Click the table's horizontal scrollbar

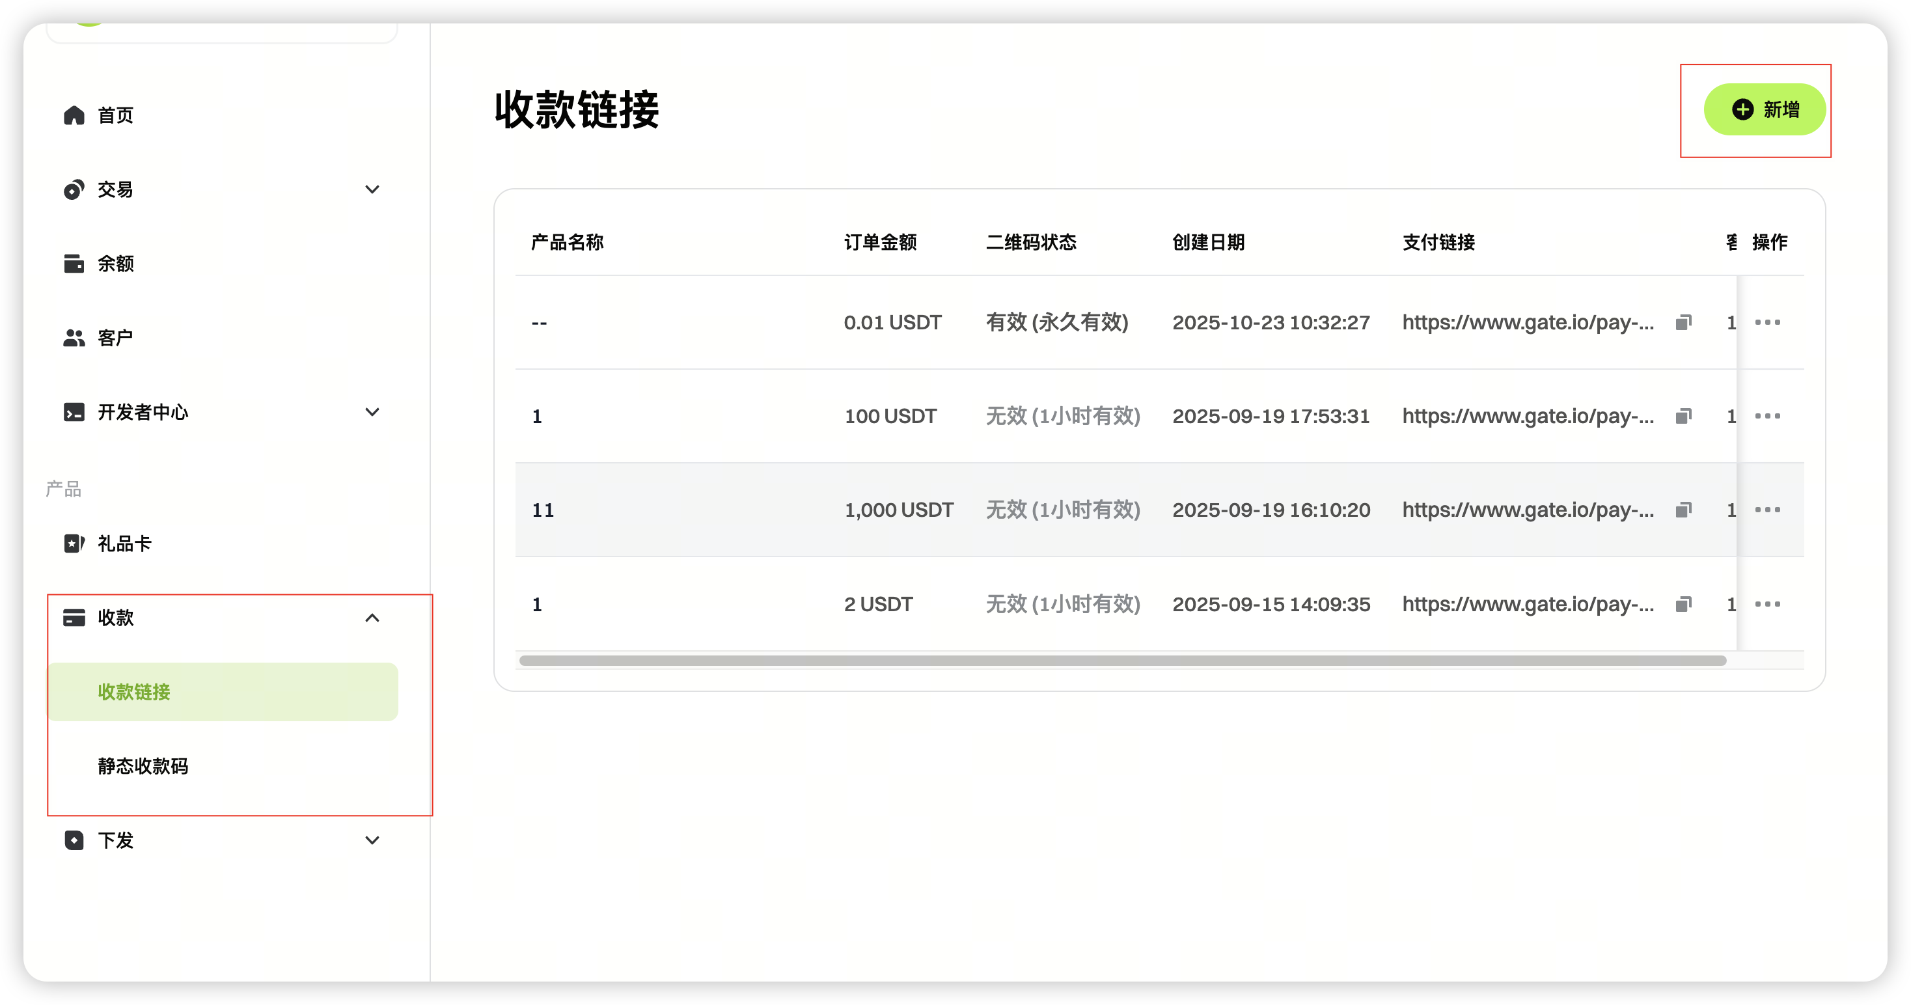click(1121, 661)
